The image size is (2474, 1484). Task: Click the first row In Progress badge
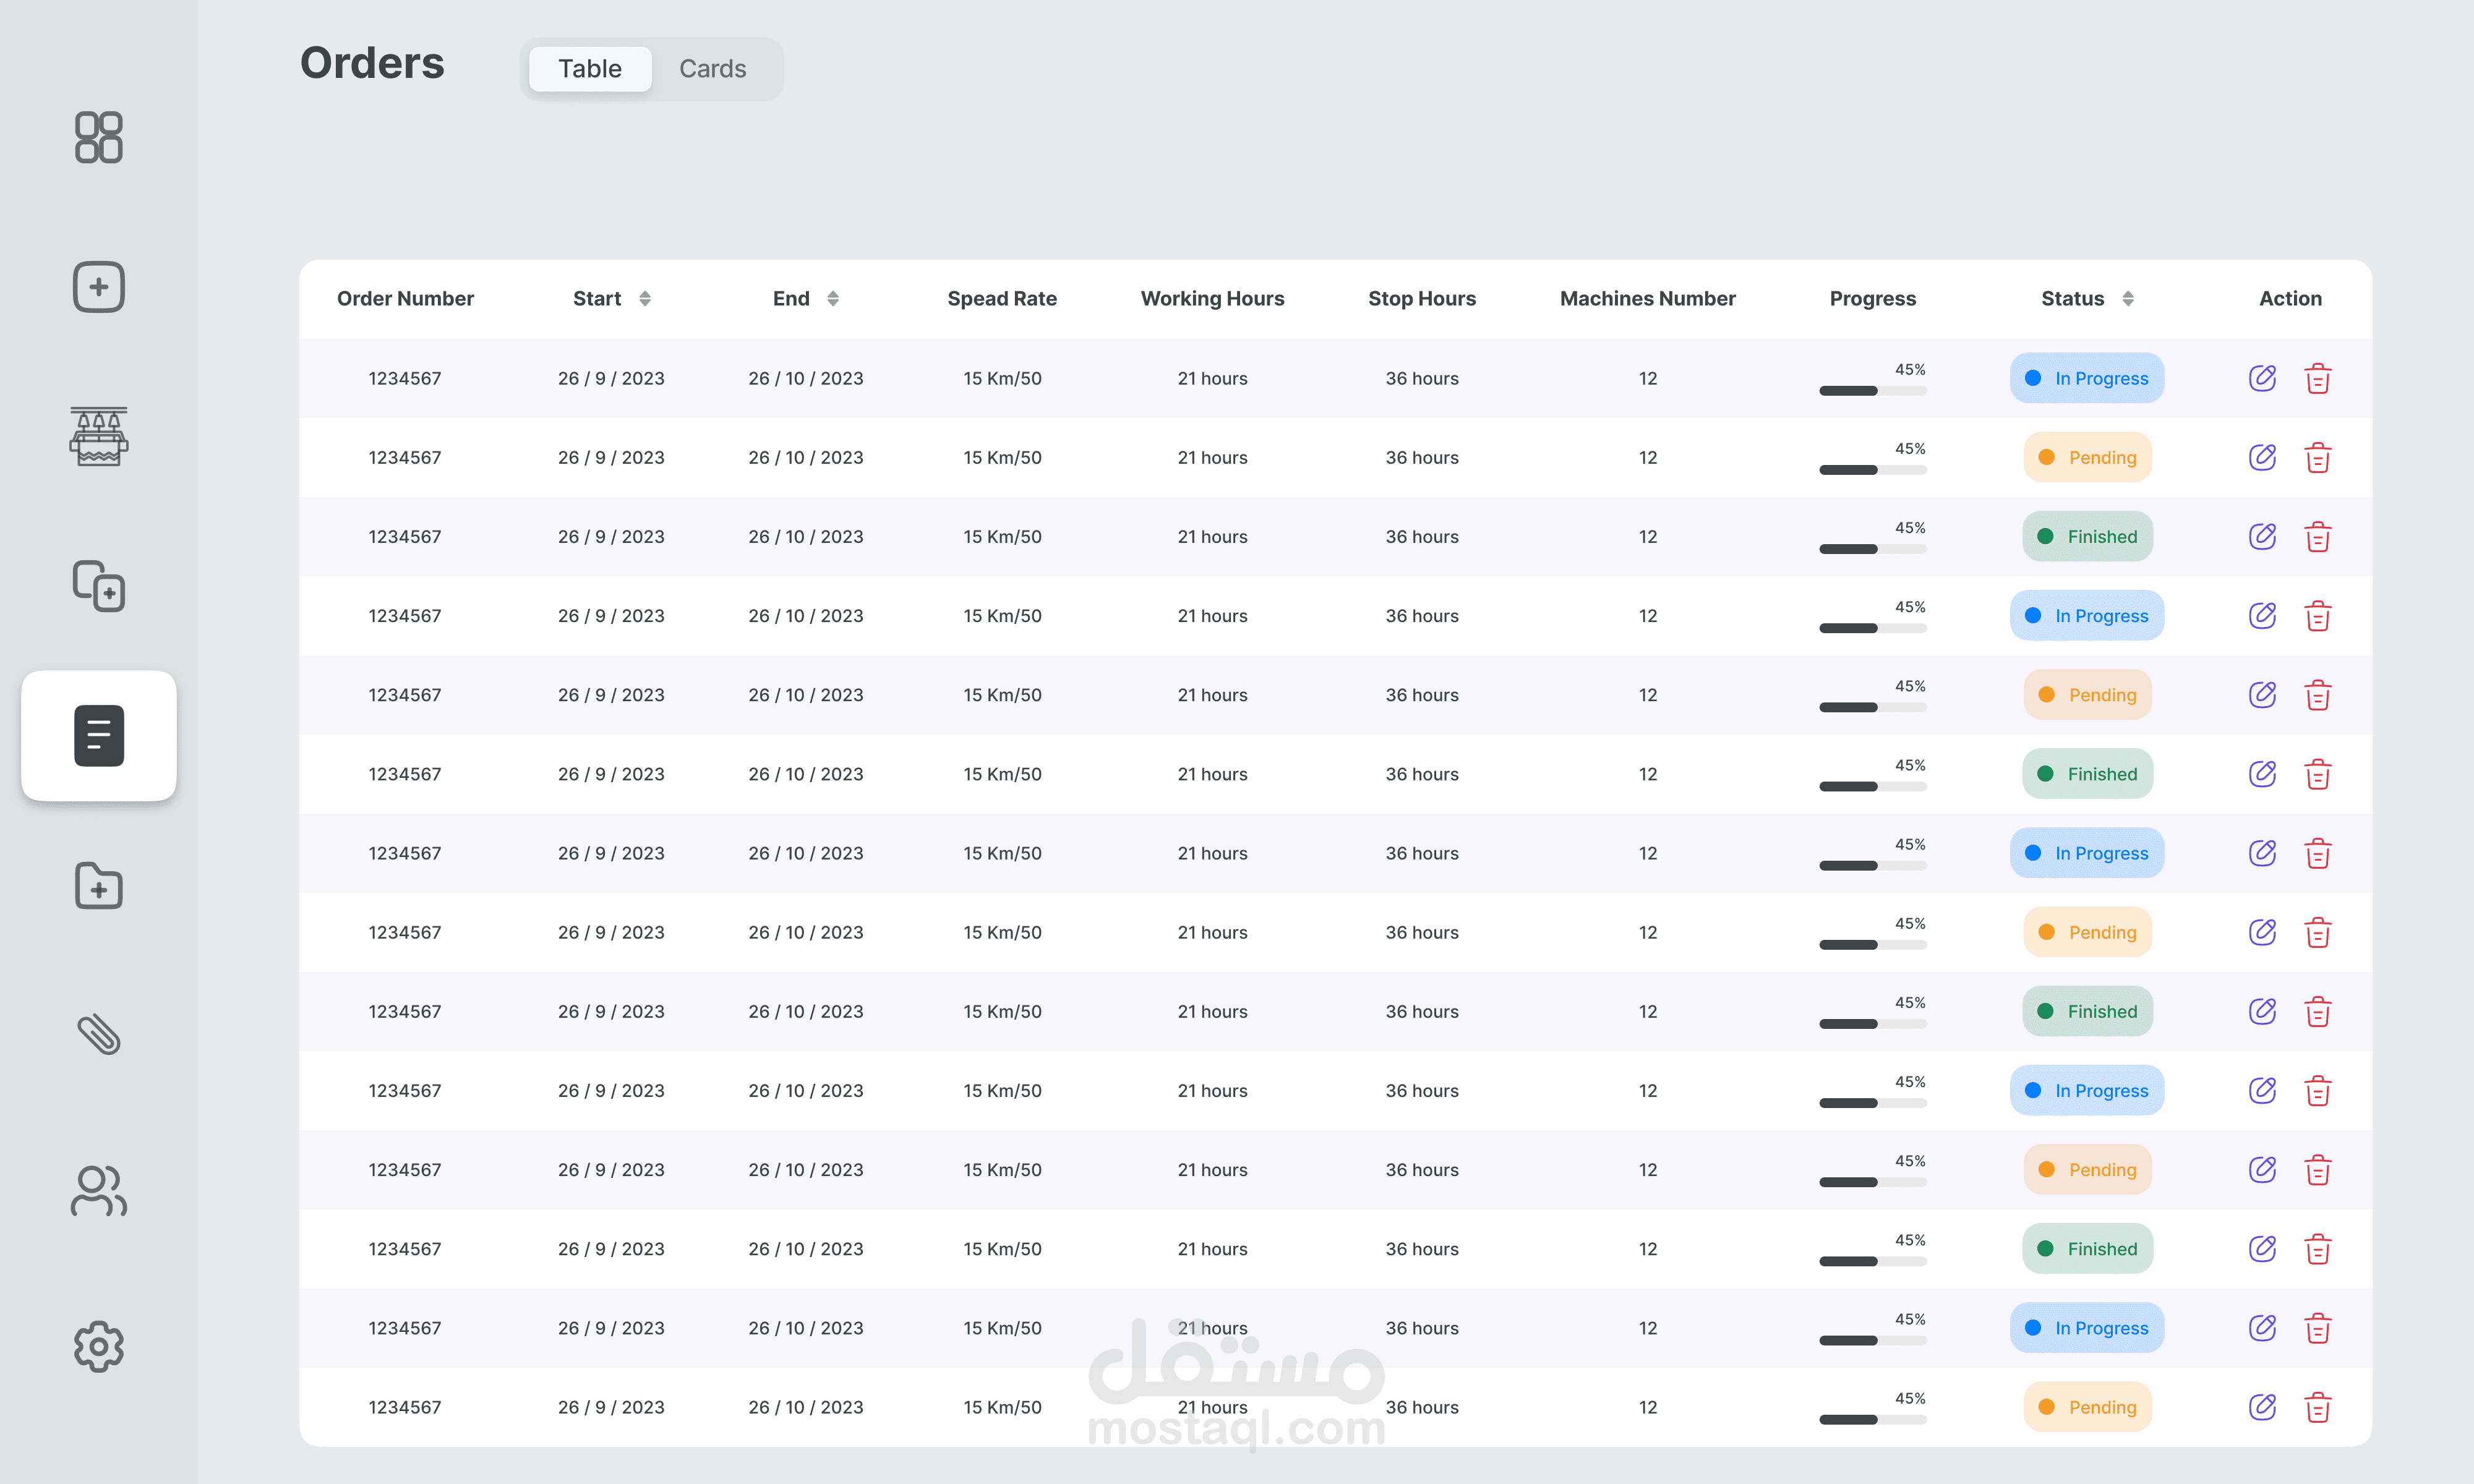(2087, 378)
